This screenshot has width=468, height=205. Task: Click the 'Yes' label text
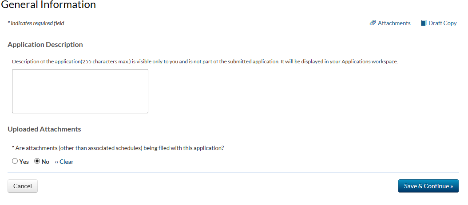pyautogui.click(x=24, y=162)
